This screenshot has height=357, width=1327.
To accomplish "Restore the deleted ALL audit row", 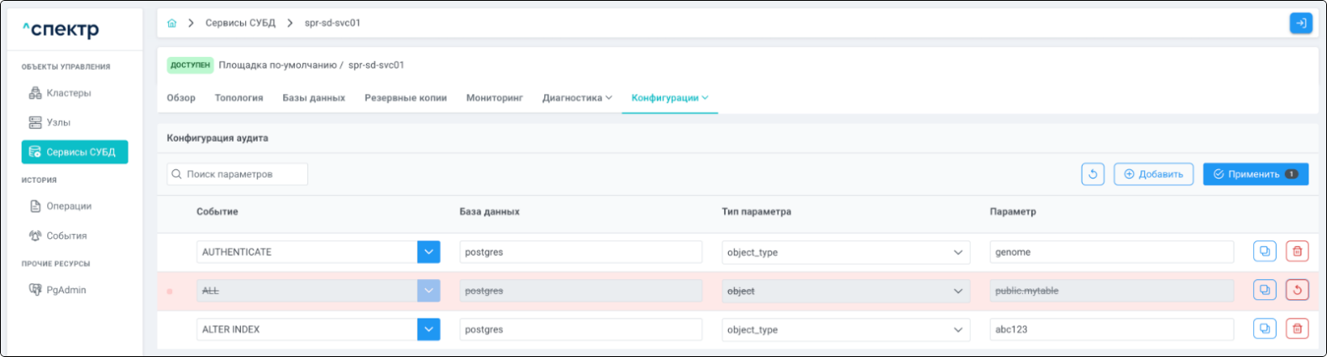I will [1297, 291].
